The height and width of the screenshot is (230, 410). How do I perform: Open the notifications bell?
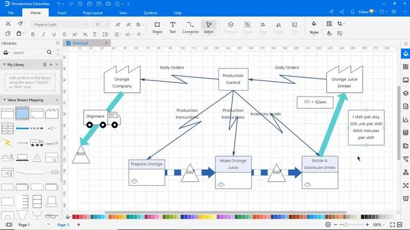pos(352,11)
